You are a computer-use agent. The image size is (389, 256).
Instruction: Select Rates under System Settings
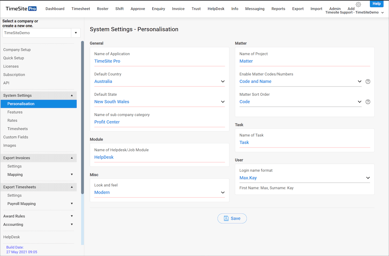coord(13,120)
